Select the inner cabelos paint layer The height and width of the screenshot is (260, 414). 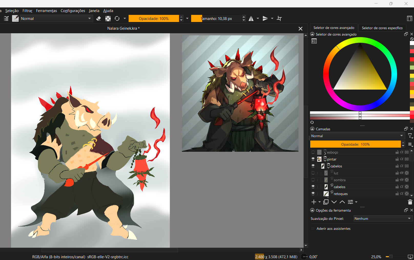[x=360, y=187]
